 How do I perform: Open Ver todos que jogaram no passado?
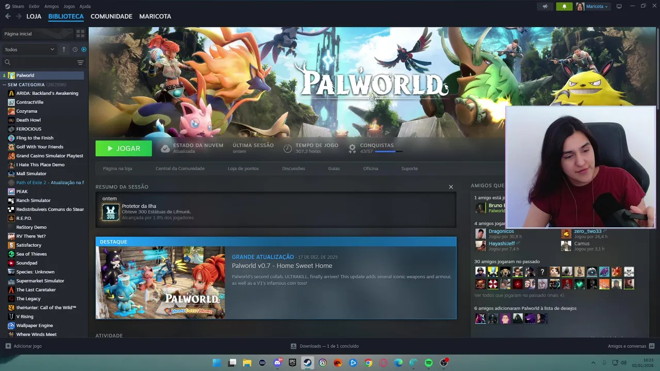pyautogui.click(x=519, y=295)
